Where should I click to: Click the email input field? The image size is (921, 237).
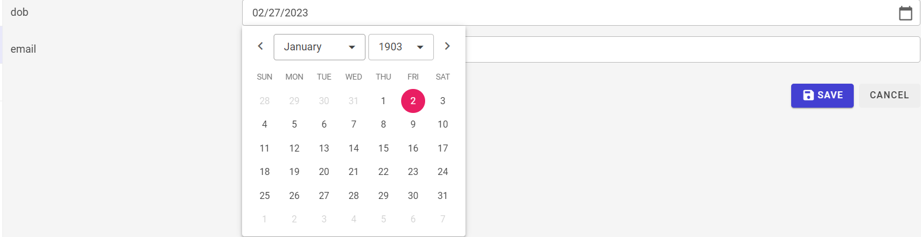(693, 50)
